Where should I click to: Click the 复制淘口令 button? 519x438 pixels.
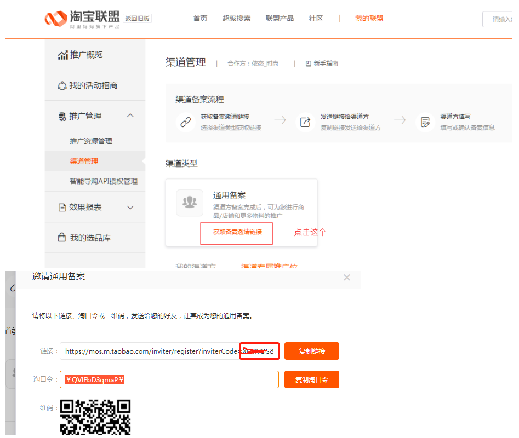tap(312, 379)
